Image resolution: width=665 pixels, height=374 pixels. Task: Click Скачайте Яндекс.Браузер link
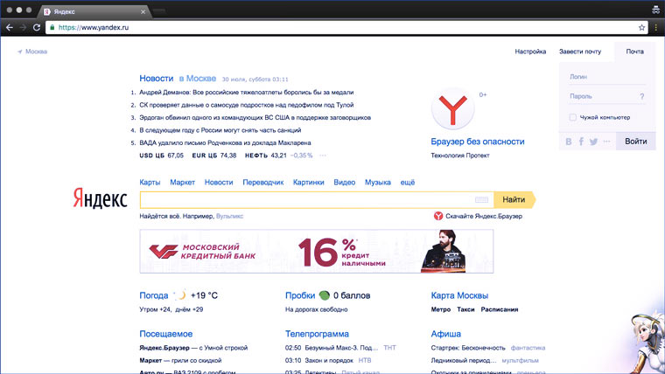484,217
